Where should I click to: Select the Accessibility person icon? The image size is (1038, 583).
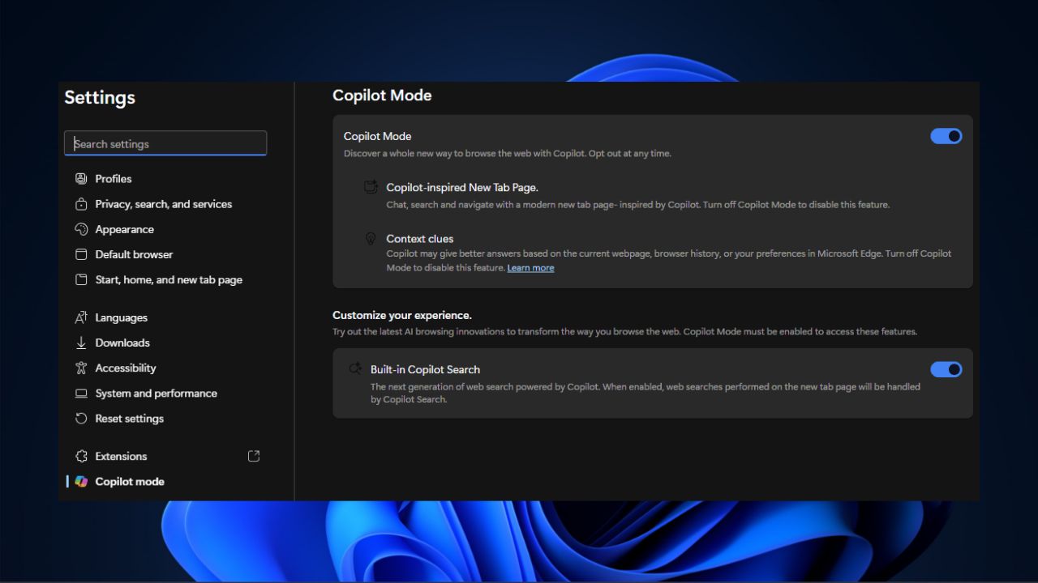pos(81,368)
